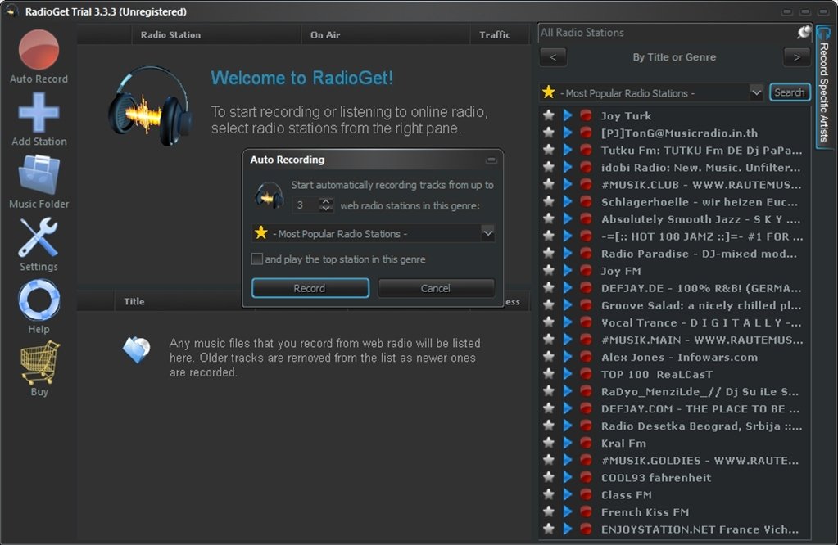Click the By Title or Genre label
Screen dimensions: 838x545
[x=674, y=57]
